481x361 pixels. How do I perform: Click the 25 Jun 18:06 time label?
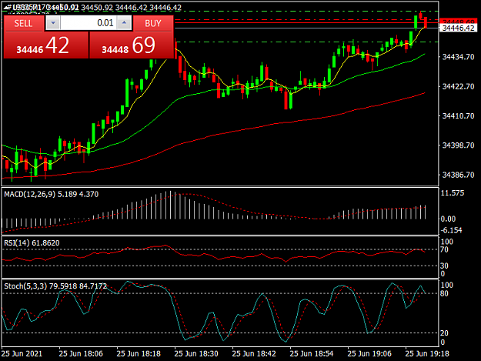[x=81, y=353]
